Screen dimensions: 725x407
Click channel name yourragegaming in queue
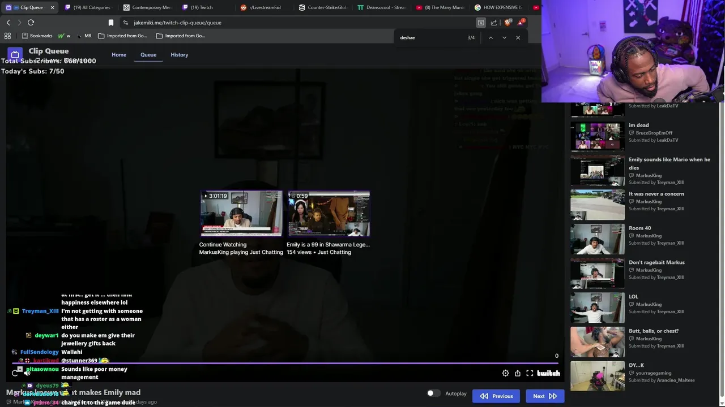tap(654, 373)
